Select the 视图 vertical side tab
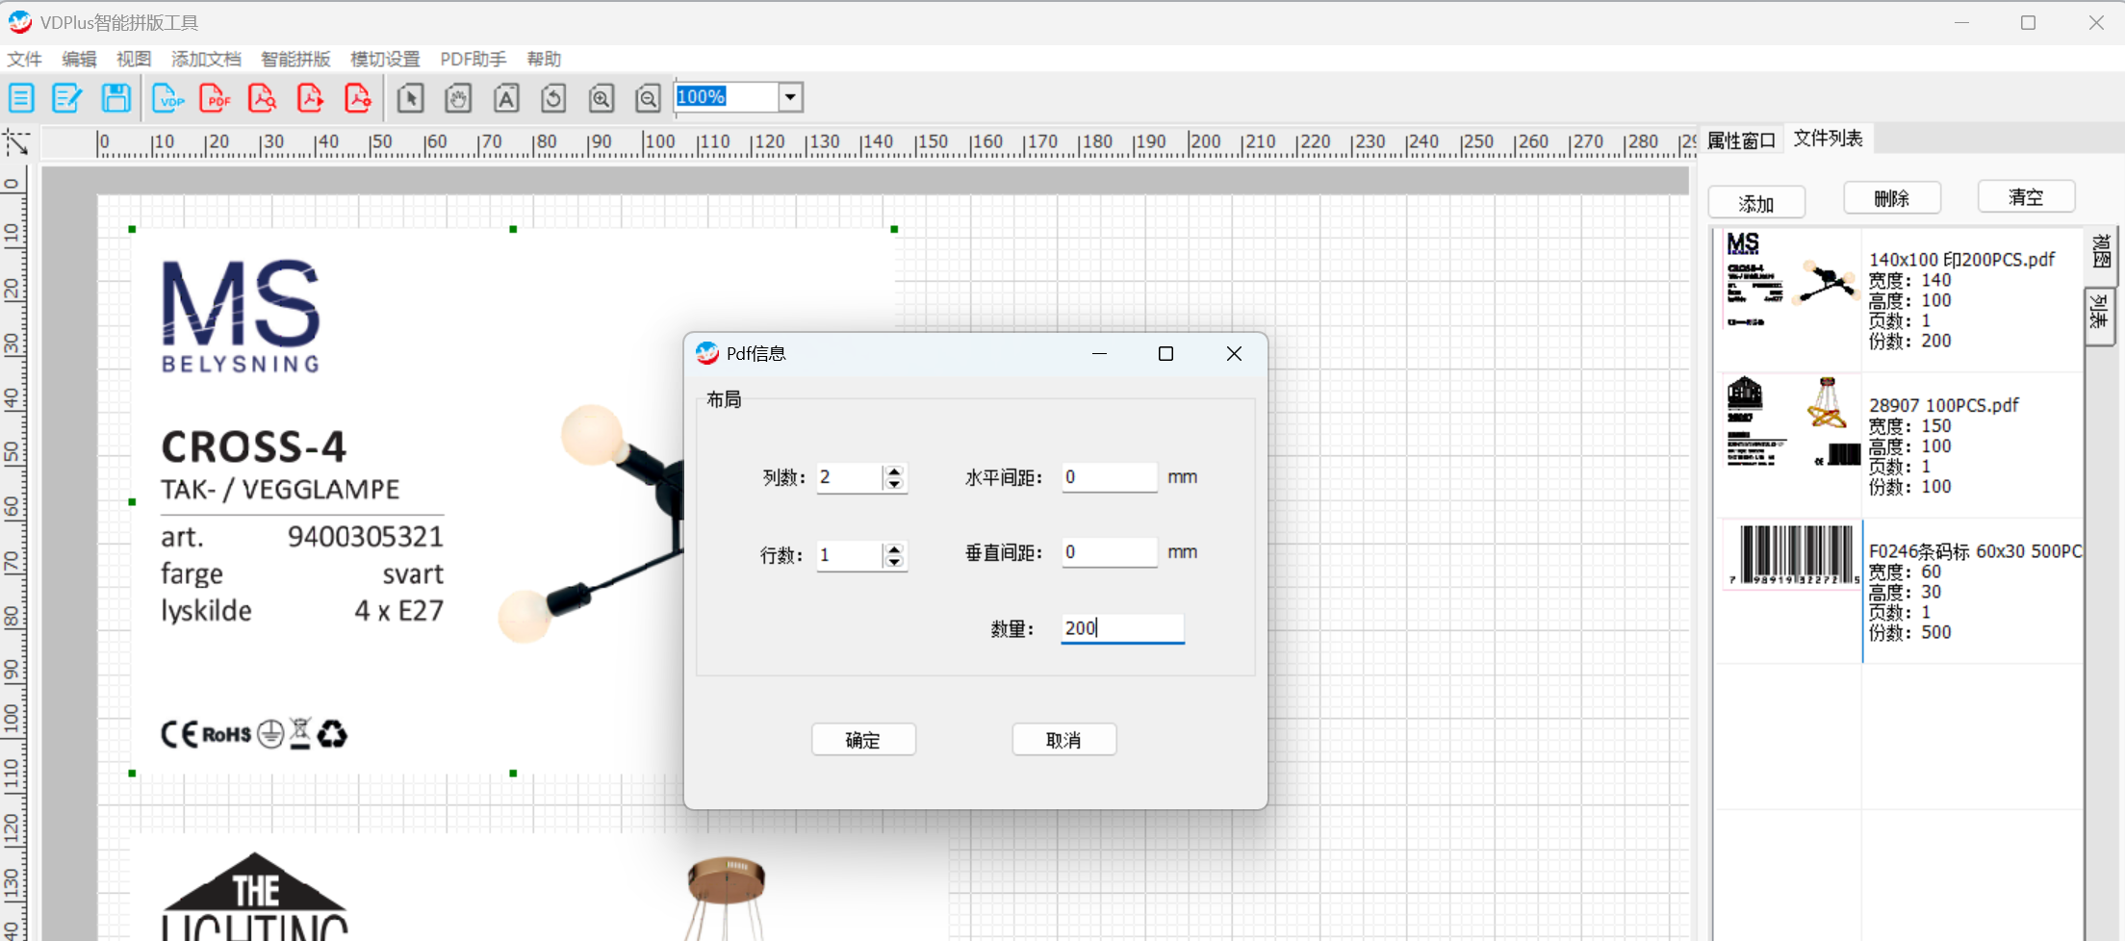Screen dimensions: 2125x941 point(2101,252)
